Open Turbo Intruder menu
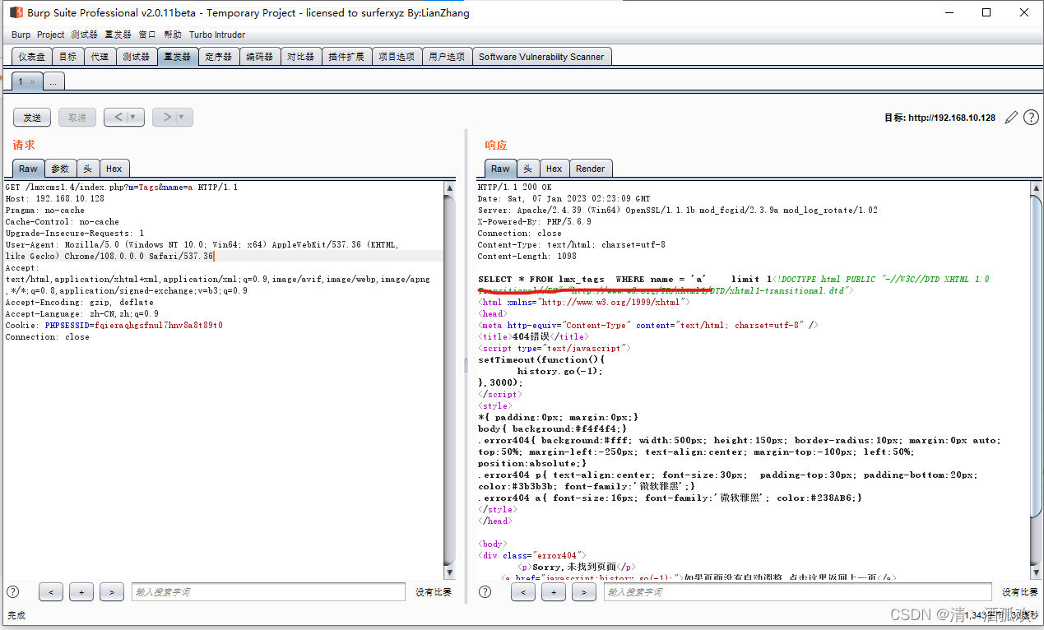This screenshot has height=630, width=1044. coord(216,35)
